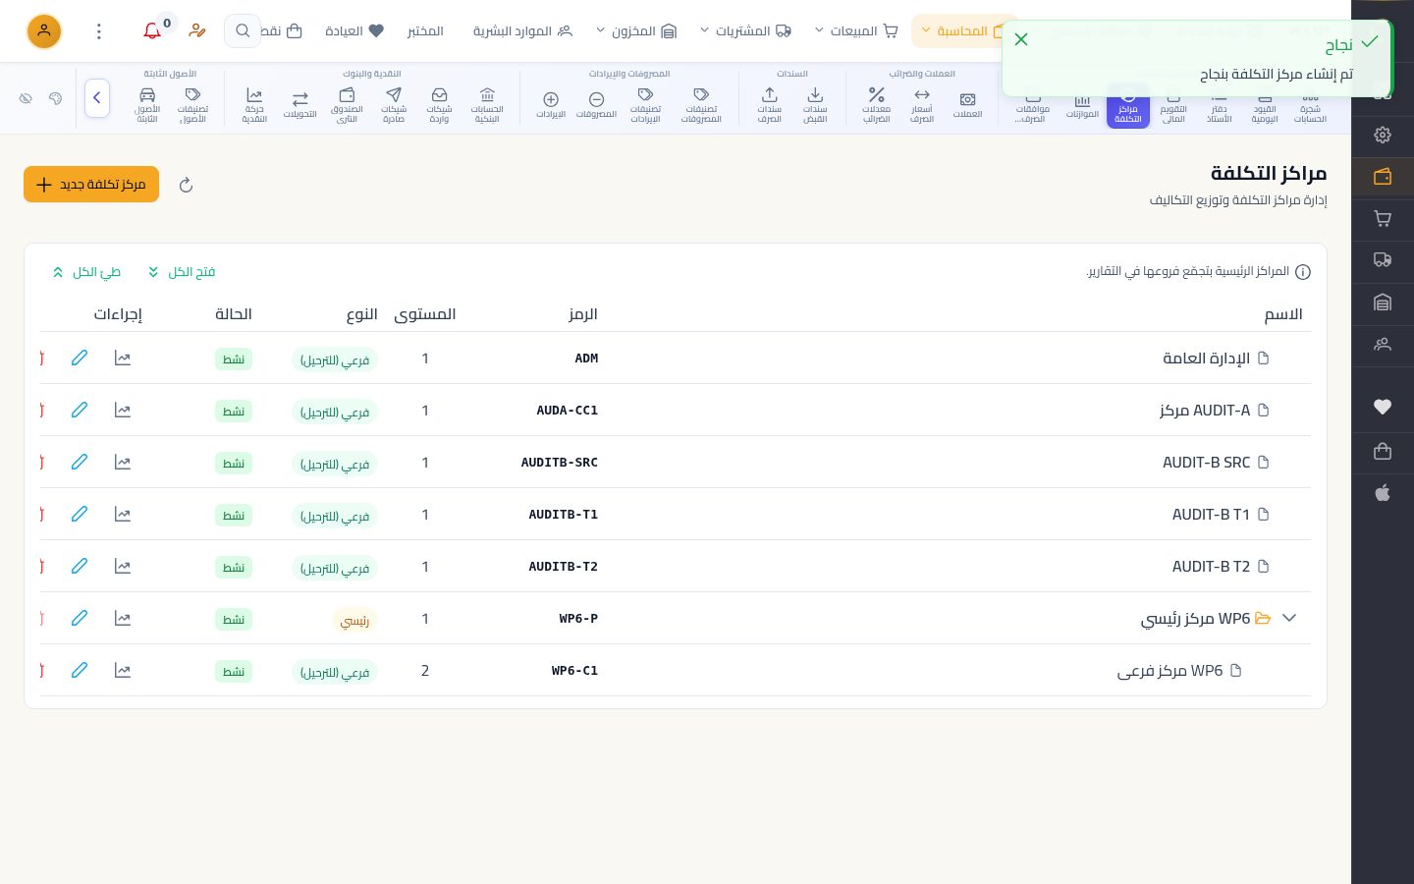
Task: Expand all rows with فتح الكل
Action: pos(182,272)
